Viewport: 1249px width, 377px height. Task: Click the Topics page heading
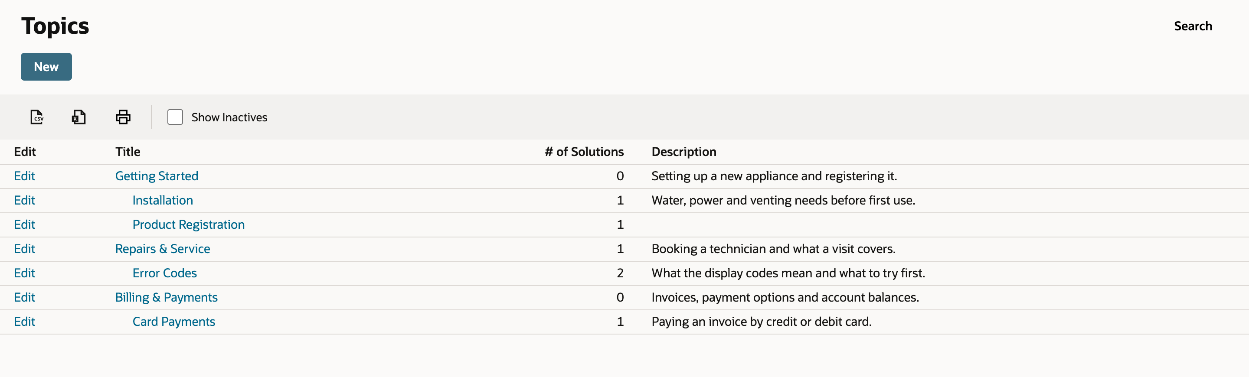pyautogui.click(x=55, y=26)
